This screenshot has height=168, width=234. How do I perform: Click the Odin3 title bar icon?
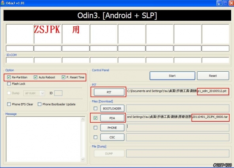[x=3, y=3]
